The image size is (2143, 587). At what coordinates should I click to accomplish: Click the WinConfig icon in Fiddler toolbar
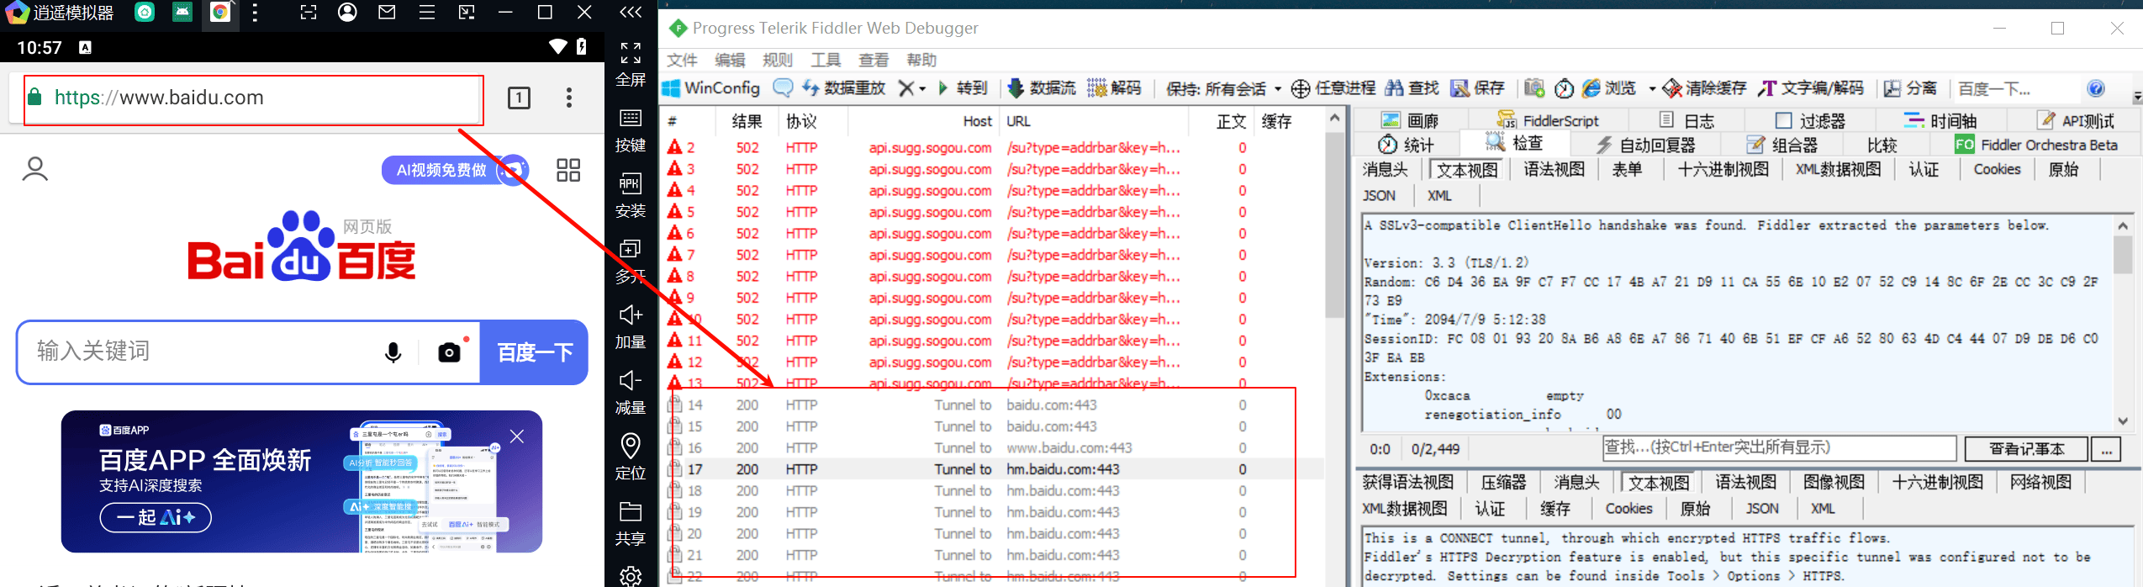(x=672, y=88)
